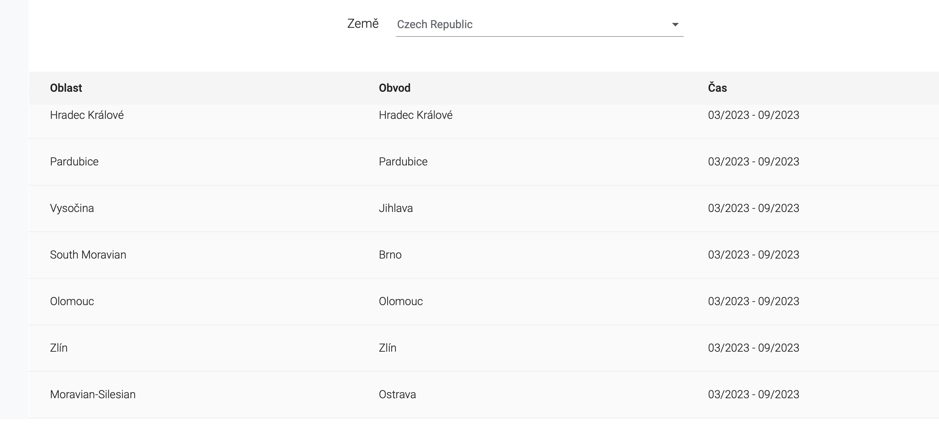This screenshot has height=442, width=939.
Task: Click the Čas value in the Zlín row
Action: point(754,347)
